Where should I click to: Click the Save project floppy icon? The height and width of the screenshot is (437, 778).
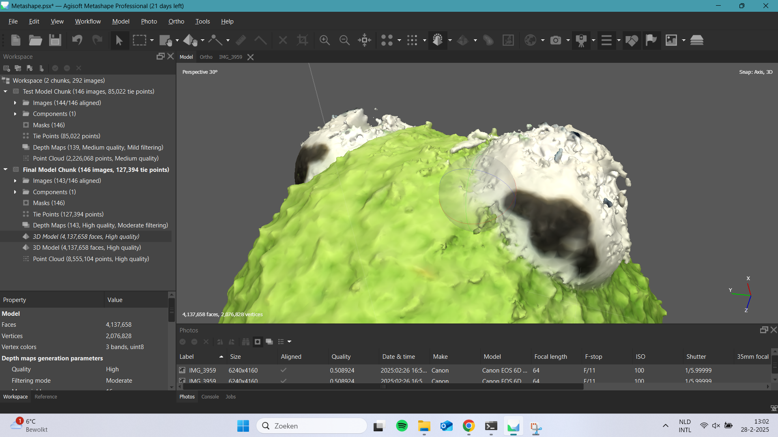coord(55,40)
